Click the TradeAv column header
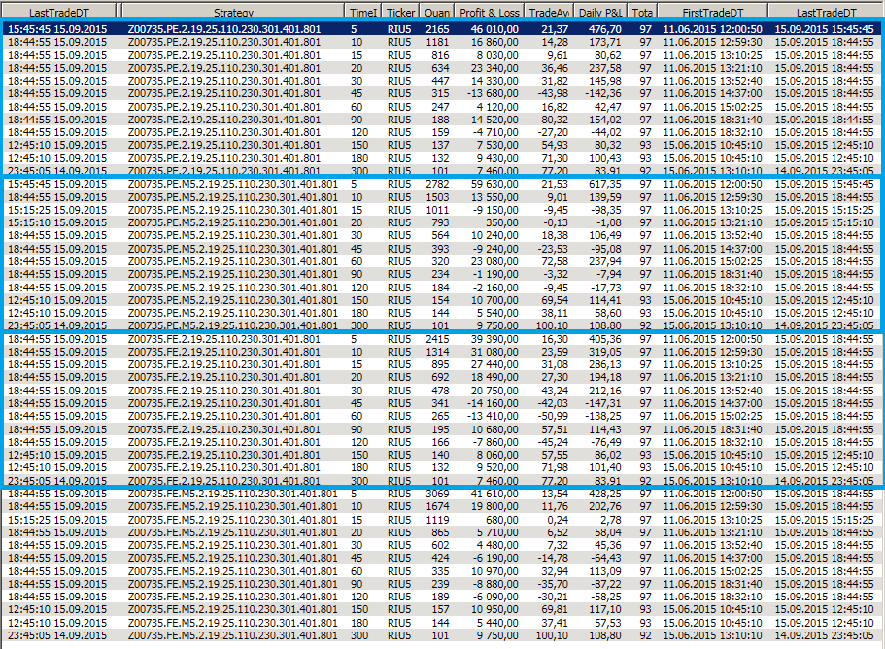The image size is (885, 649). pos(549,12)
